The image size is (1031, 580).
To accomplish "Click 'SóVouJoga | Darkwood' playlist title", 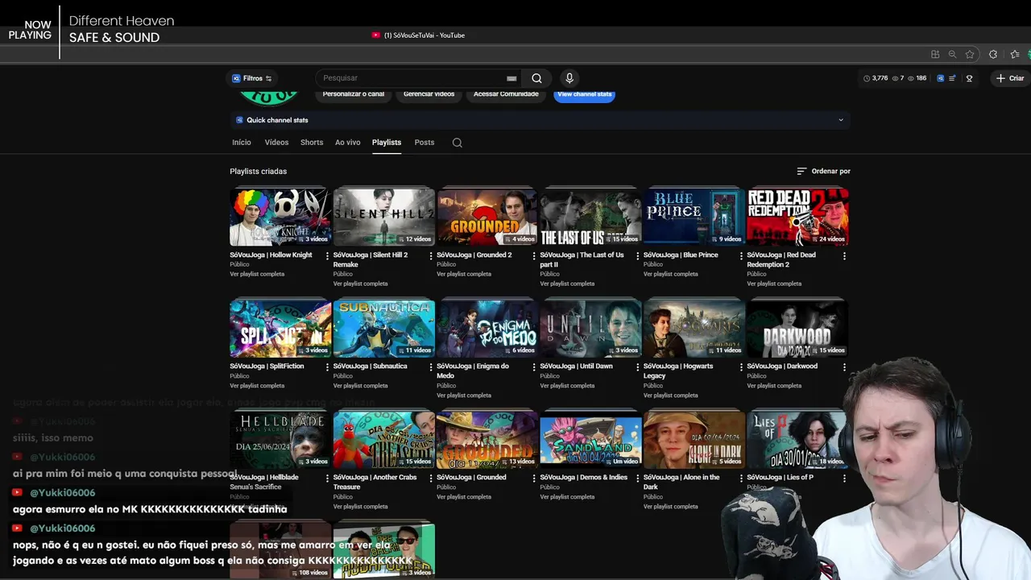I will coord(782,367).
